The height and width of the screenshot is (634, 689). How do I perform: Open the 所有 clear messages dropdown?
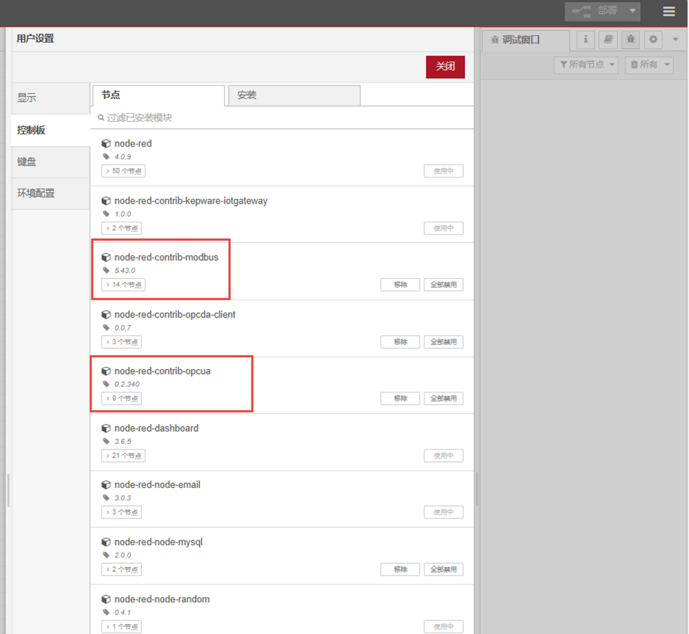(650, 65)
